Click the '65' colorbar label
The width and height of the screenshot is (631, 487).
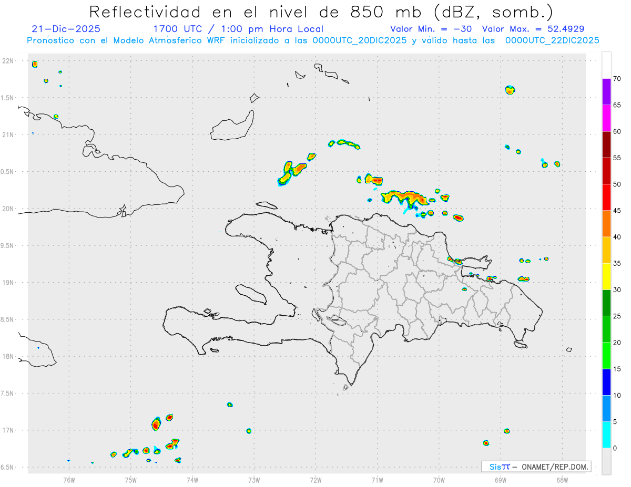[617, 105]
